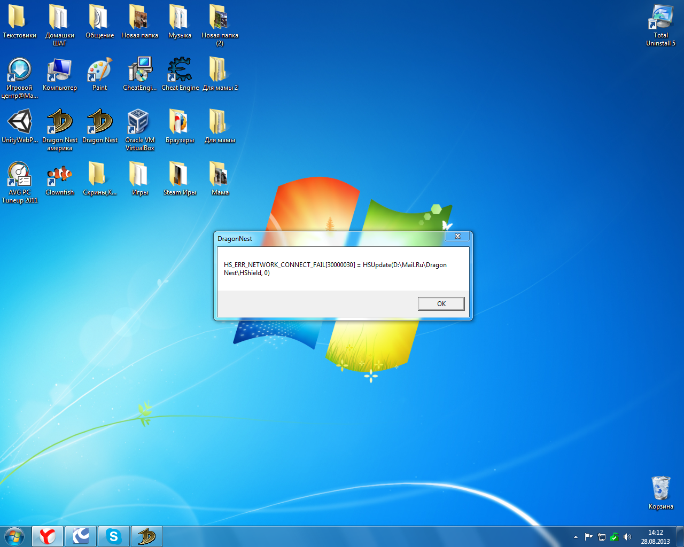This screenshot has width=684, height=547.
Task: Launch the Dragon Nest desktop shortcut
Action: (99, 126)
